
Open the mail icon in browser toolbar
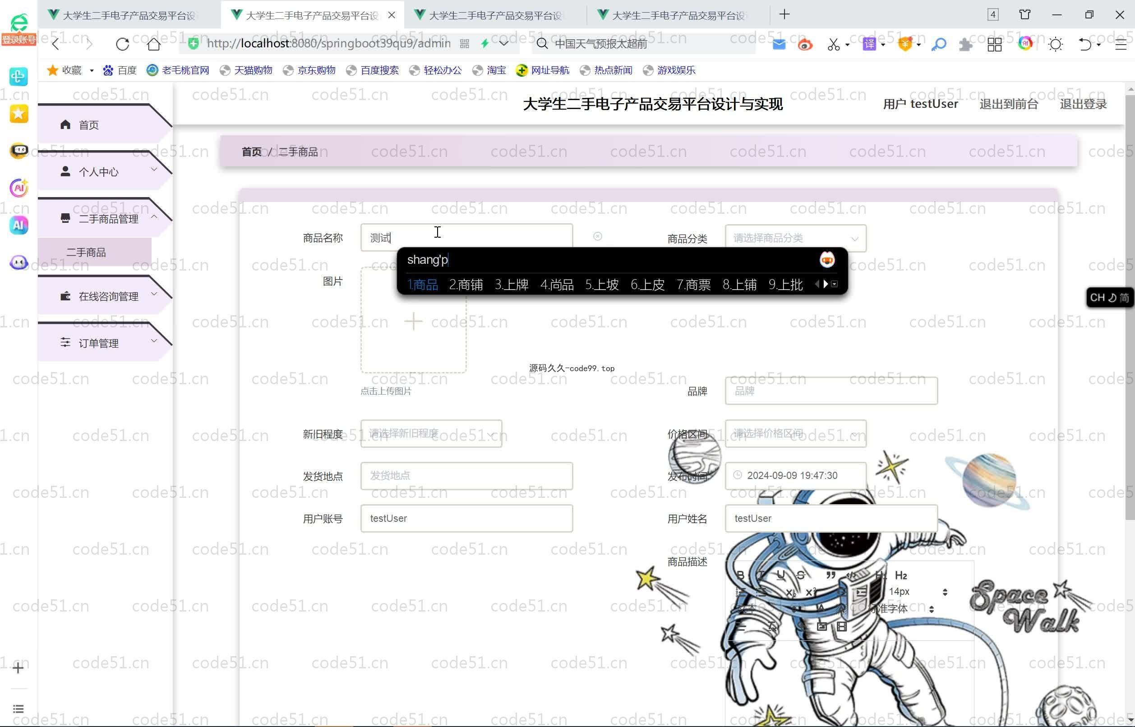[x=779, y=44]
